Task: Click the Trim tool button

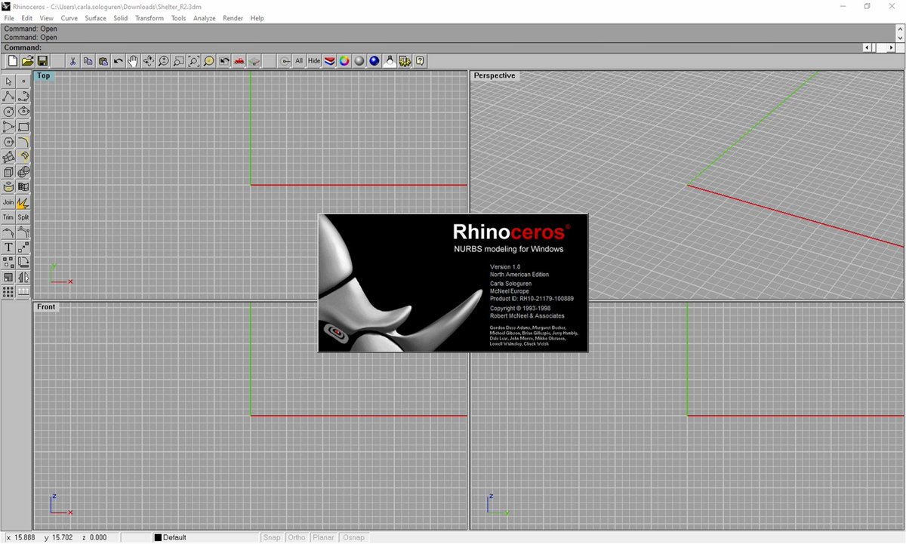Action: (8, 217)
